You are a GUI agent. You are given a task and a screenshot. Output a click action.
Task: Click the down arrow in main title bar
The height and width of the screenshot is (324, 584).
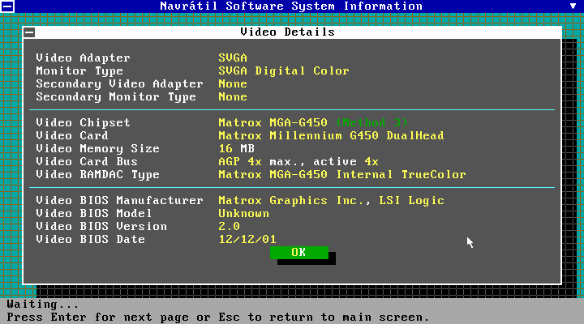[573, 6]
